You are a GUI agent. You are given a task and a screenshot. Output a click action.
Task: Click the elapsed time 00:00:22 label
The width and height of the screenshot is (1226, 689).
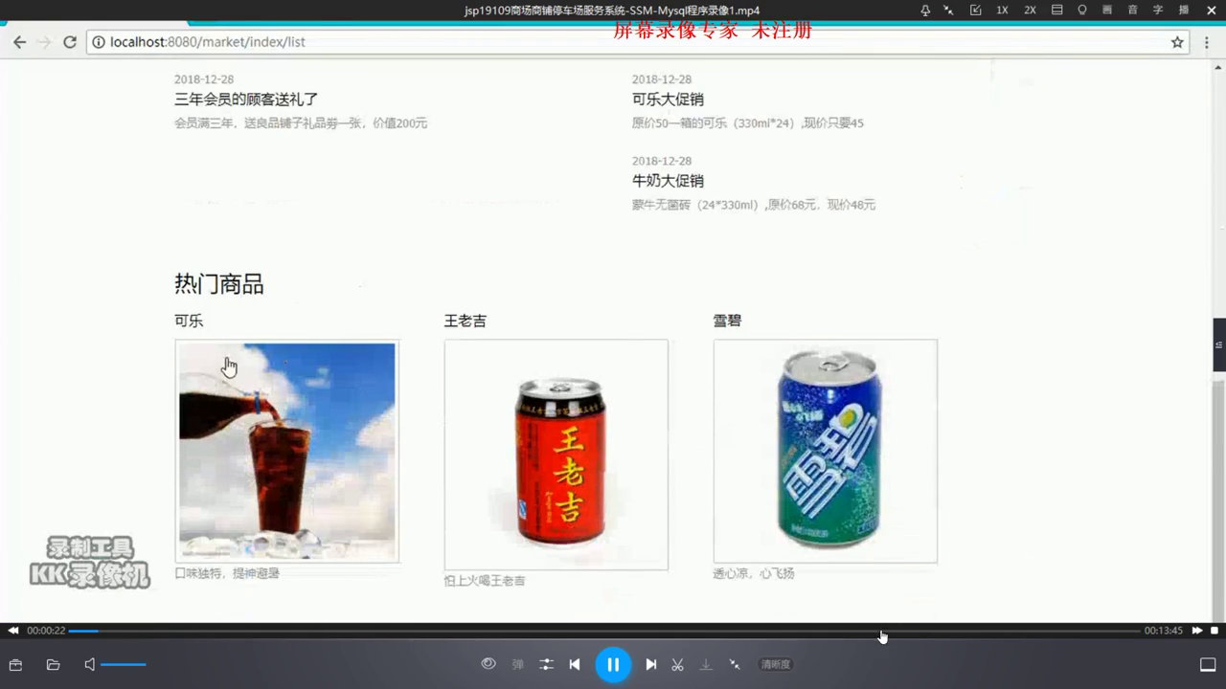coord(46,631)
